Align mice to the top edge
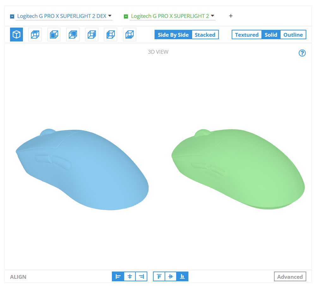The height and width of the screenshot is (286, 316). click(159, 277)
